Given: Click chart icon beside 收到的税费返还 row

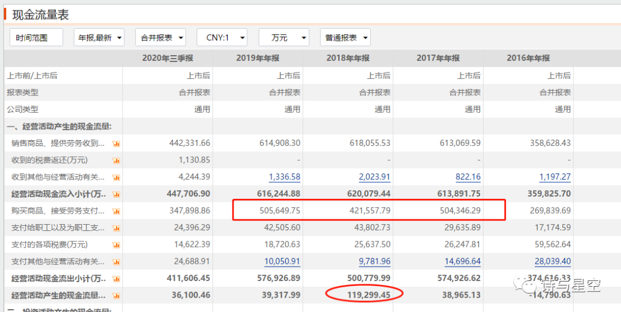Looking at the screenshot, I should 116,160.
